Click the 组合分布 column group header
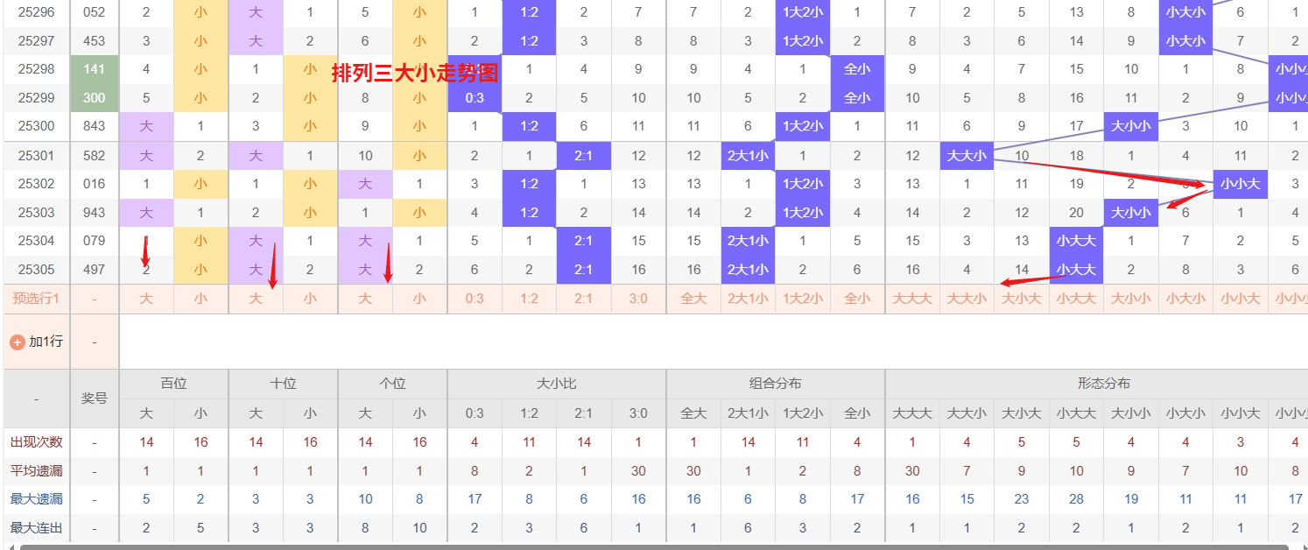This screenshot has width=1308, height=550. tap(775, 384)
